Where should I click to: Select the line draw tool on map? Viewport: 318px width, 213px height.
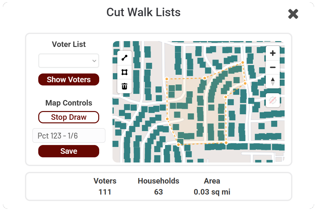(124, 58)
